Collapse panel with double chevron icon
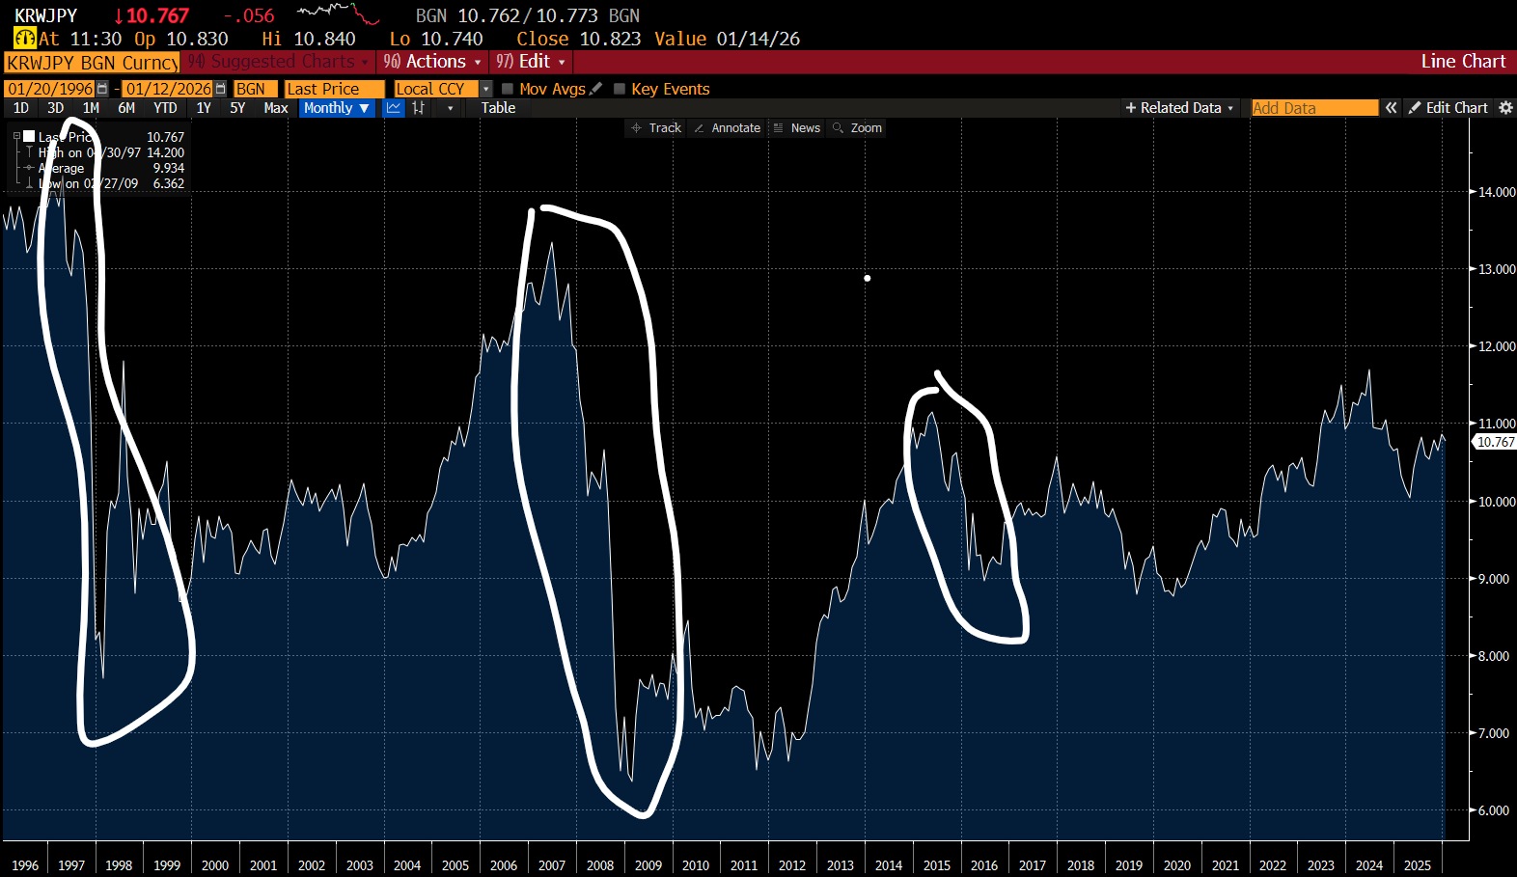 tap(1391, 108)
